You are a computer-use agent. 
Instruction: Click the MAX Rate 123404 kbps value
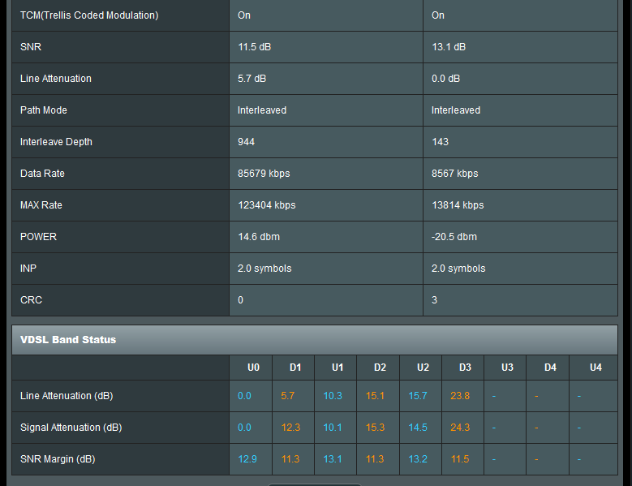click(266, 205)
